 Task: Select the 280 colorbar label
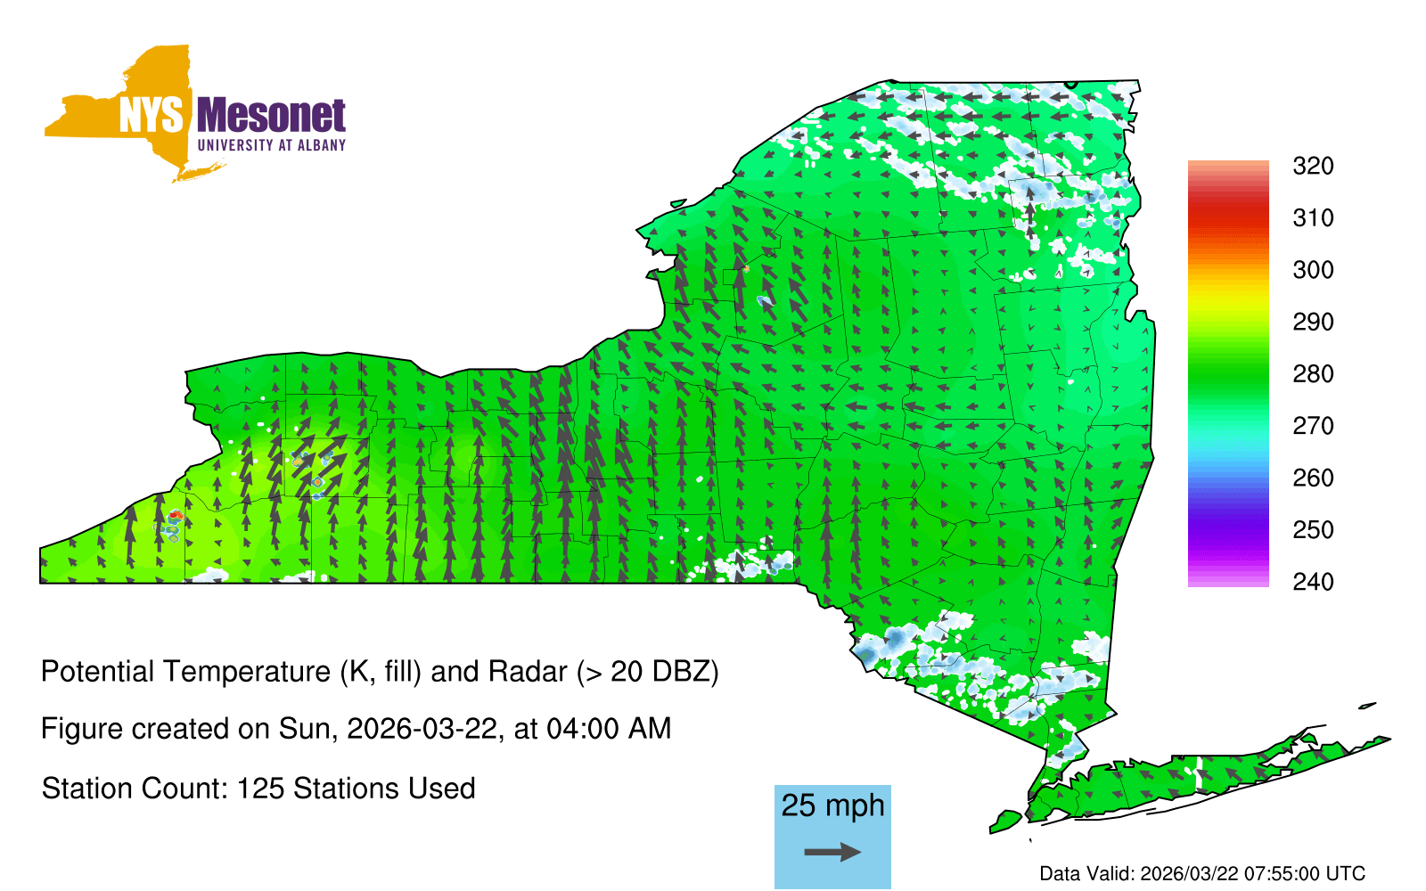[1313, 374]
